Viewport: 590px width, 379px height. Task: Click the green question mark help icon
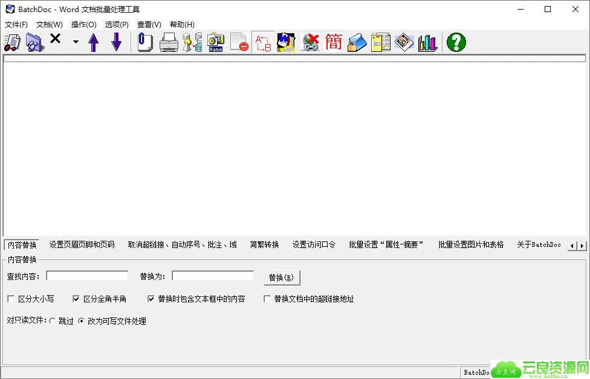tap(456, 42)
